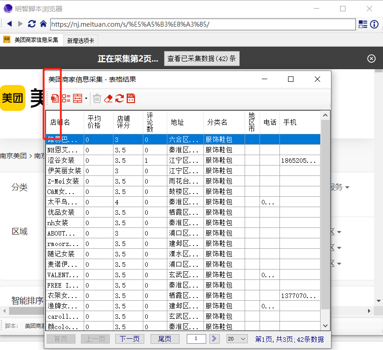Go back with the browser back arrow
383x350 pixels.
tap(9, 24)
